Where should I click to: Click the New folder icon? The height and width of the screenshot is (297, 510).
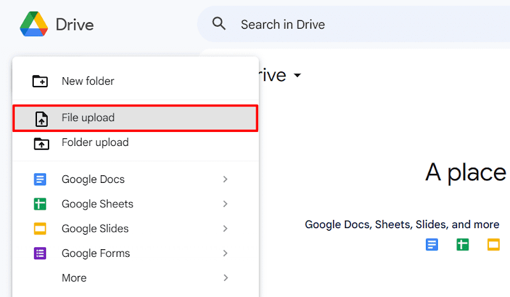click(40, 82)
